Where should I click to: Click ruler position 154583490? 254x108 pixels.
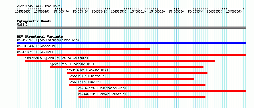click(x=100, y=11)
